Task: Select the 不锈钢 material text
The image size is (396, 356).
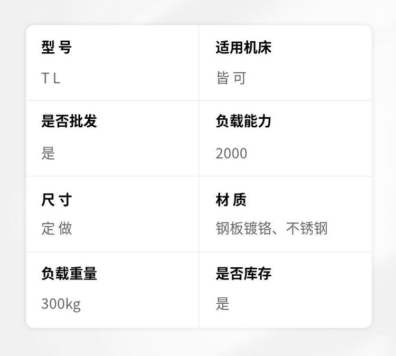Action: click(x=307, y=228)
